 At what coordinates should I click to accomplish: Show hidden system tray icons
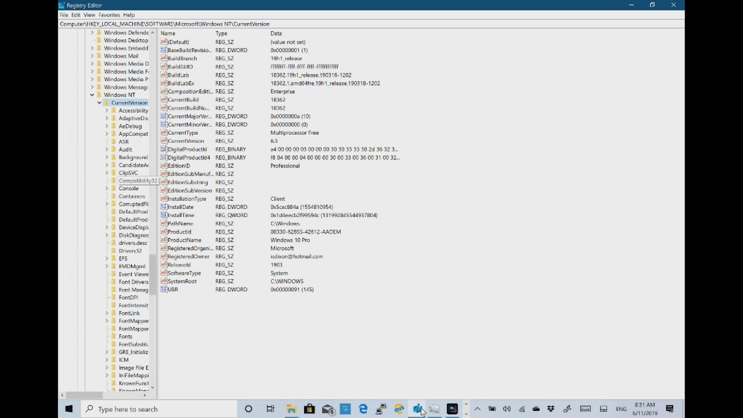click(x=477, y=409)
